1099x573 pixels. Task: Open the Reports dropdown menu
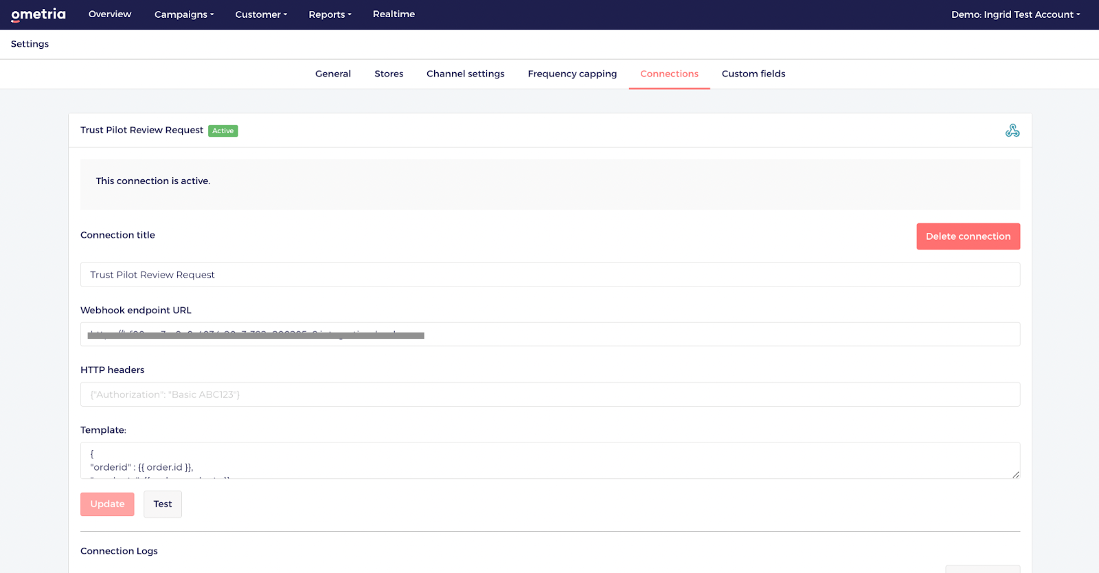pyautogui.click(x=330, y=14)
